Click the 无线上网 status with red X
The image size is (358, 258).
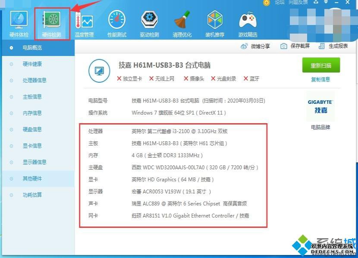point(162,79)
